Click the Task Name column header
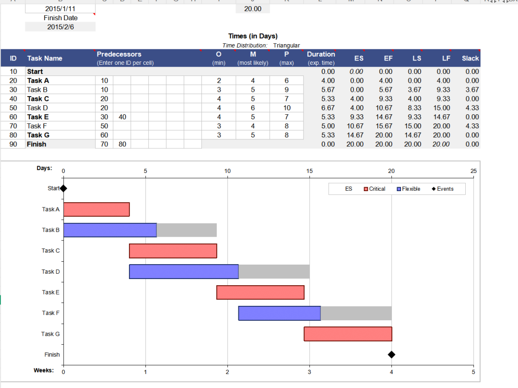The width and height of the screenshot is (518, 388). click(x=45, y=58)
